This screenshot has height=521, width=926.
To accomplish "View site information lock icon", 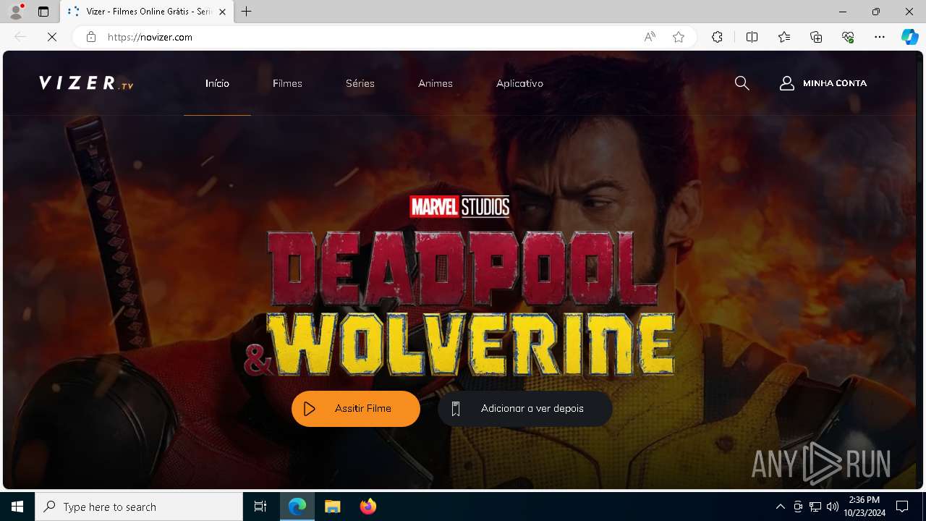I will (x=90, y=37).
